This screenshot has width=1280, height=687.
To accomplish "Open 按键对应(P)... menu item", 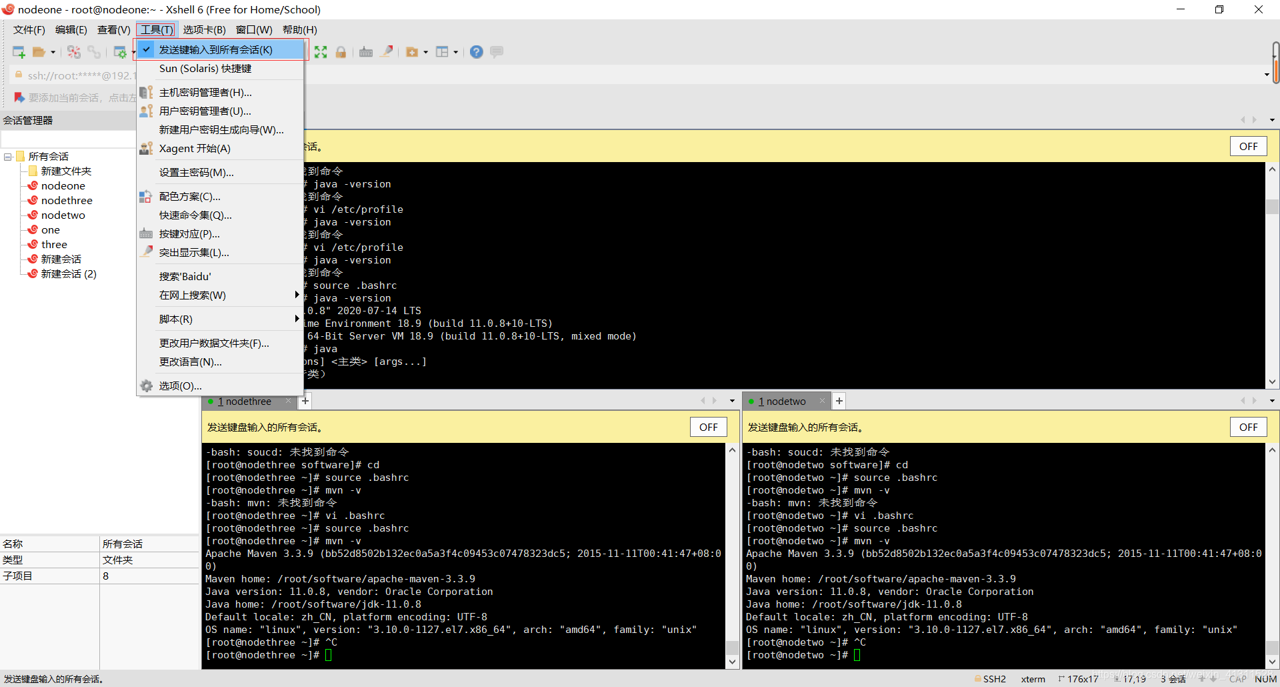I will click(x=221, y=234).
